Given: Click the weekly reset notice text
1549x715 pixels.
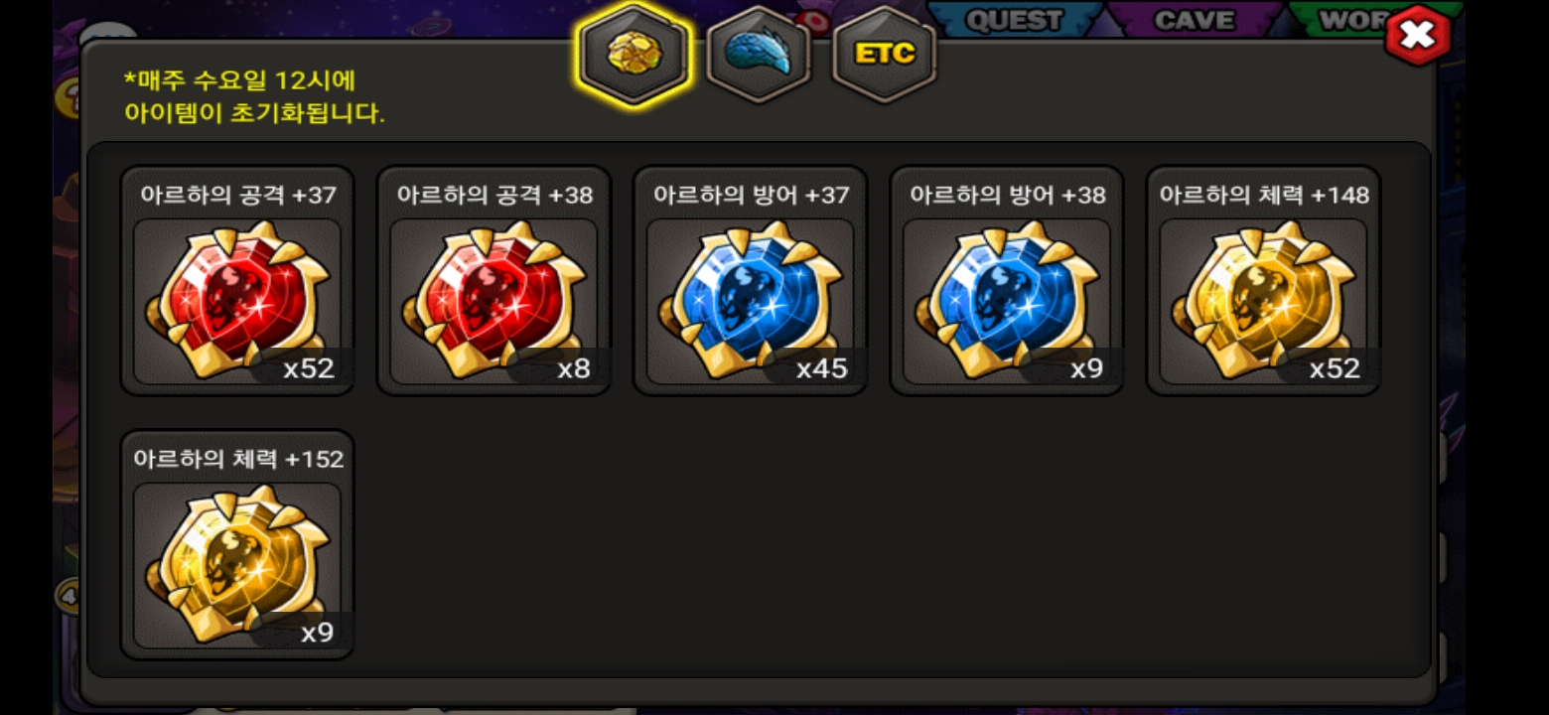Looking at the screenshot, I should click(x=254, y=96).
